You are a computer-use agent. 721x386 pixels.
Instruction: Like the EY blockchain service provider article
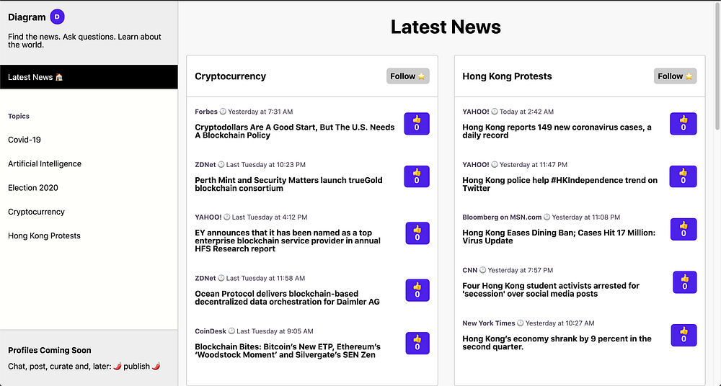point(417,233)
